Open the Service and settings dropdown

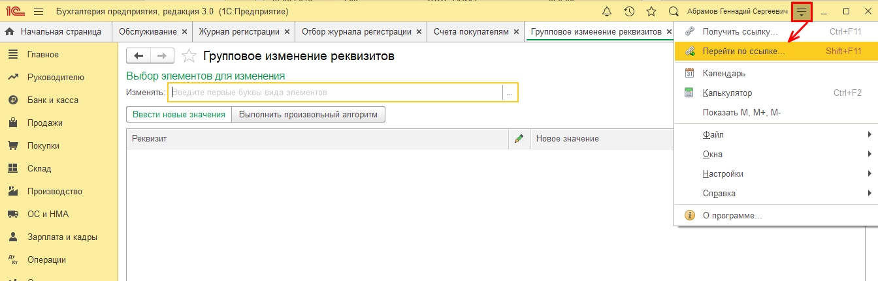pos(802,12)
